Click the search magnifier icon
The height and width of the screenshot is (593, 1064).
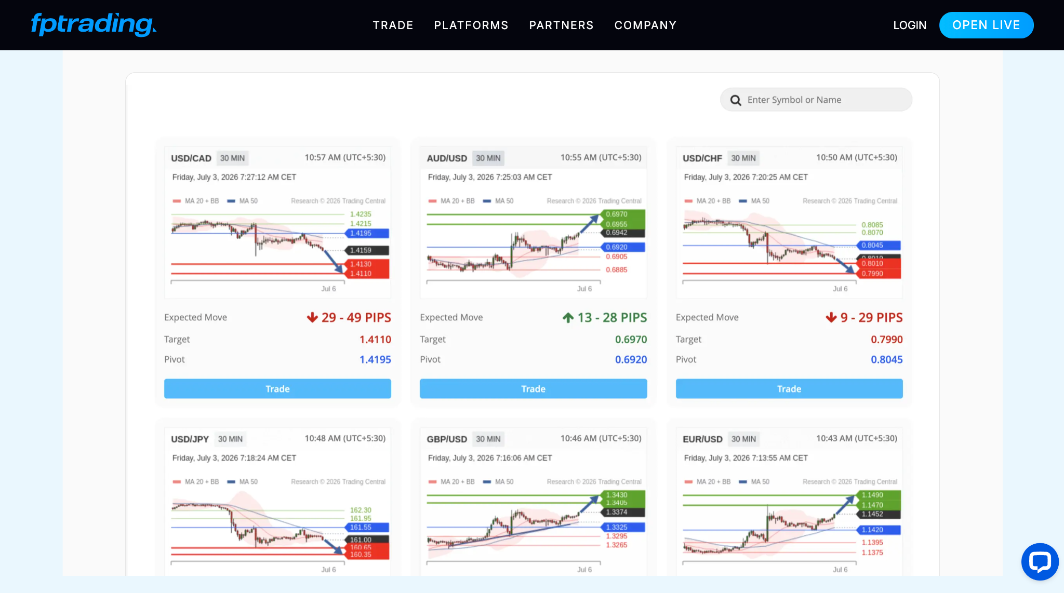pyautogui.click(x=736, y=100)
